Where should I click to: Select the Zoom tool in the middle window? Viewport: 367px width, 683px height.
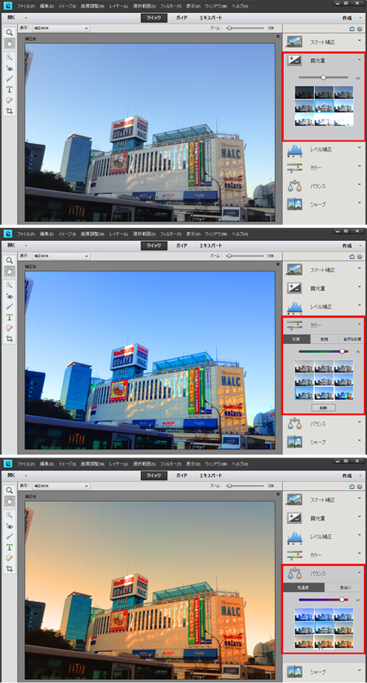tap(9, 261)
